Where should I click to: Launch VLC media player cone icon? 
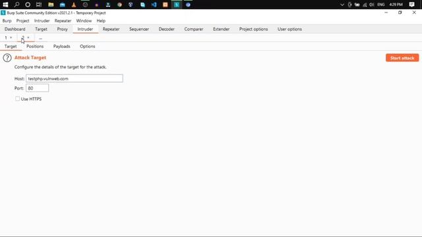tap(74, 5)
